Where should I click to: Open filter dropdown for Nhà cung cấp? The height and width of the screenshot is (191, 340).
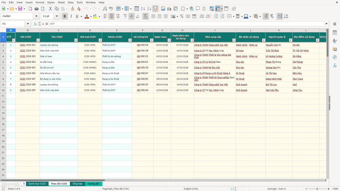coord(234,40)
